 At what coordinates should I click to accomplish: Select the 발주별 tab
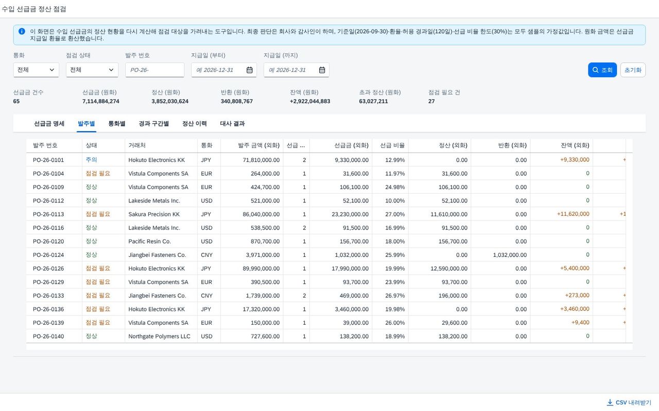tap(86, 124)
